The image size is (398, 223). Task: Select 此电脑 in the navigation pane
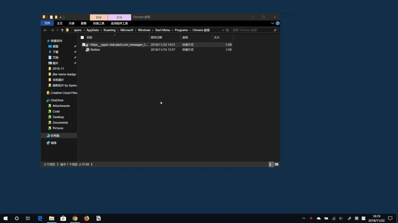click(x=55, y=136)
